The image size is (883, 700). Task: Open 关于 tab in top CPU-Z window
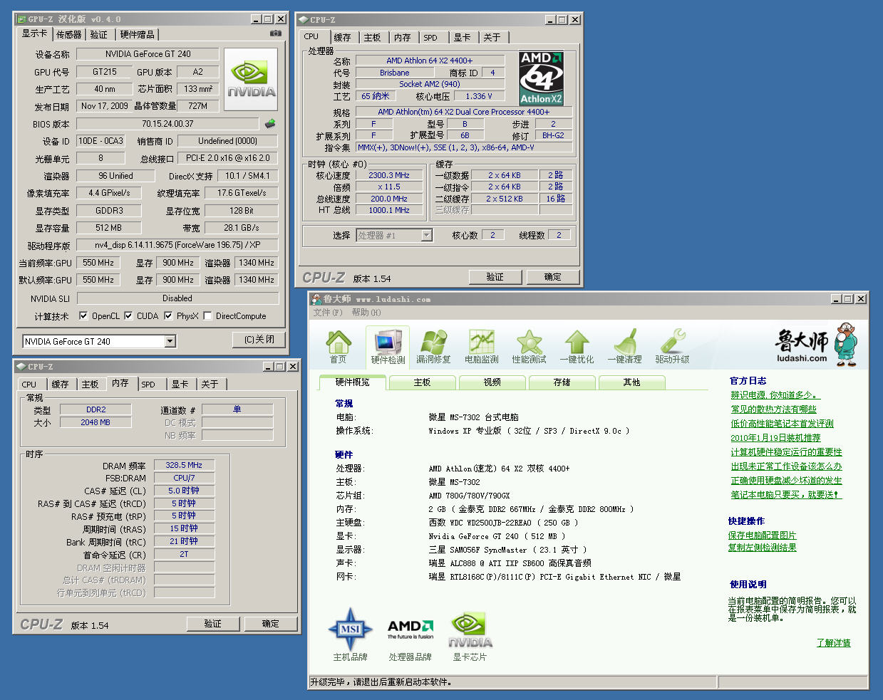tap(492, 38)
